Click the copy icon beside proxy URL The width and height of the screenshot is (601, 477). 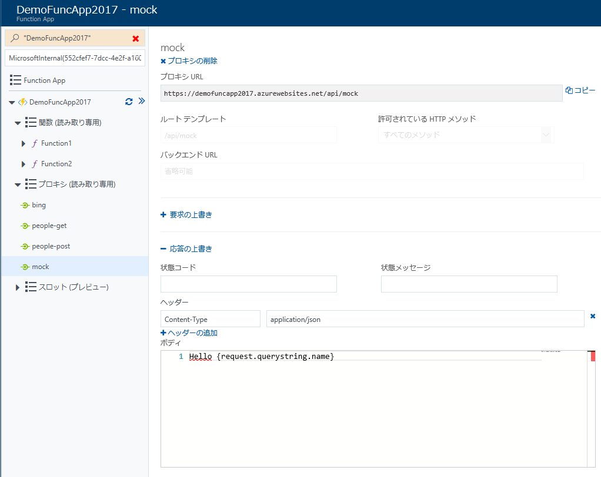[569, 90]
